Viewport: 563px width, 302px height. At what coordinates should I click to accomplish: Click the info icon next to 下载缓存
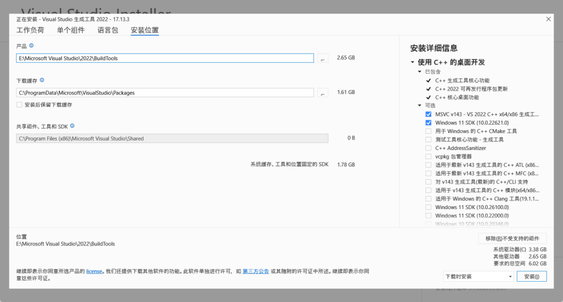pyautogui.click(x=42, y=80)
